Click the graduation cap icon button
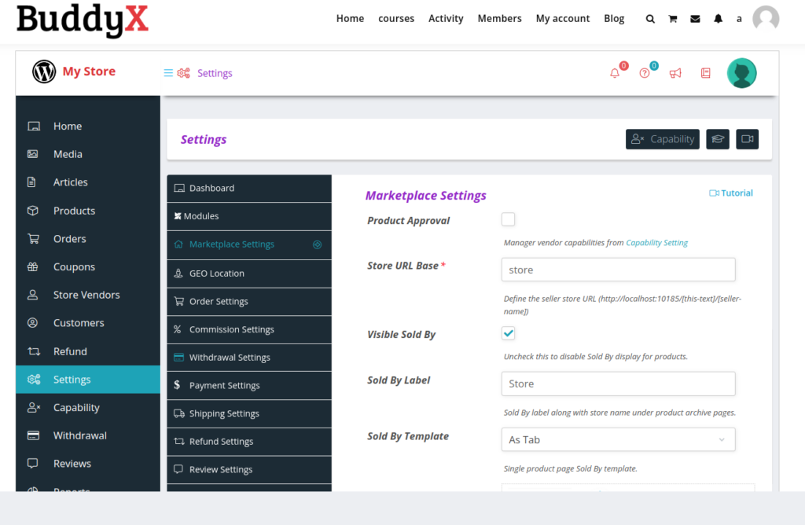Image resolution: width=805 pixels, height=525 pixels. pos(718,139)
